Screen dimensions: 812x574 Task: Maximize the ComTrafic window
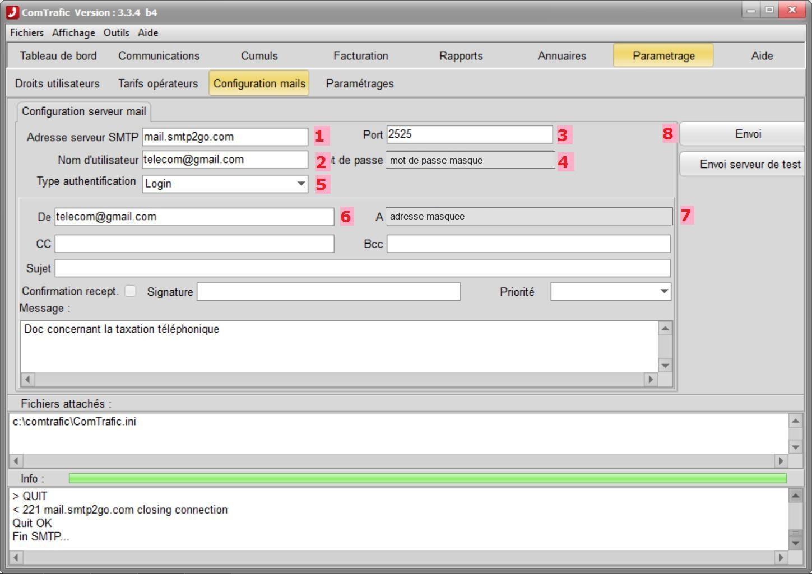[770, 10]
